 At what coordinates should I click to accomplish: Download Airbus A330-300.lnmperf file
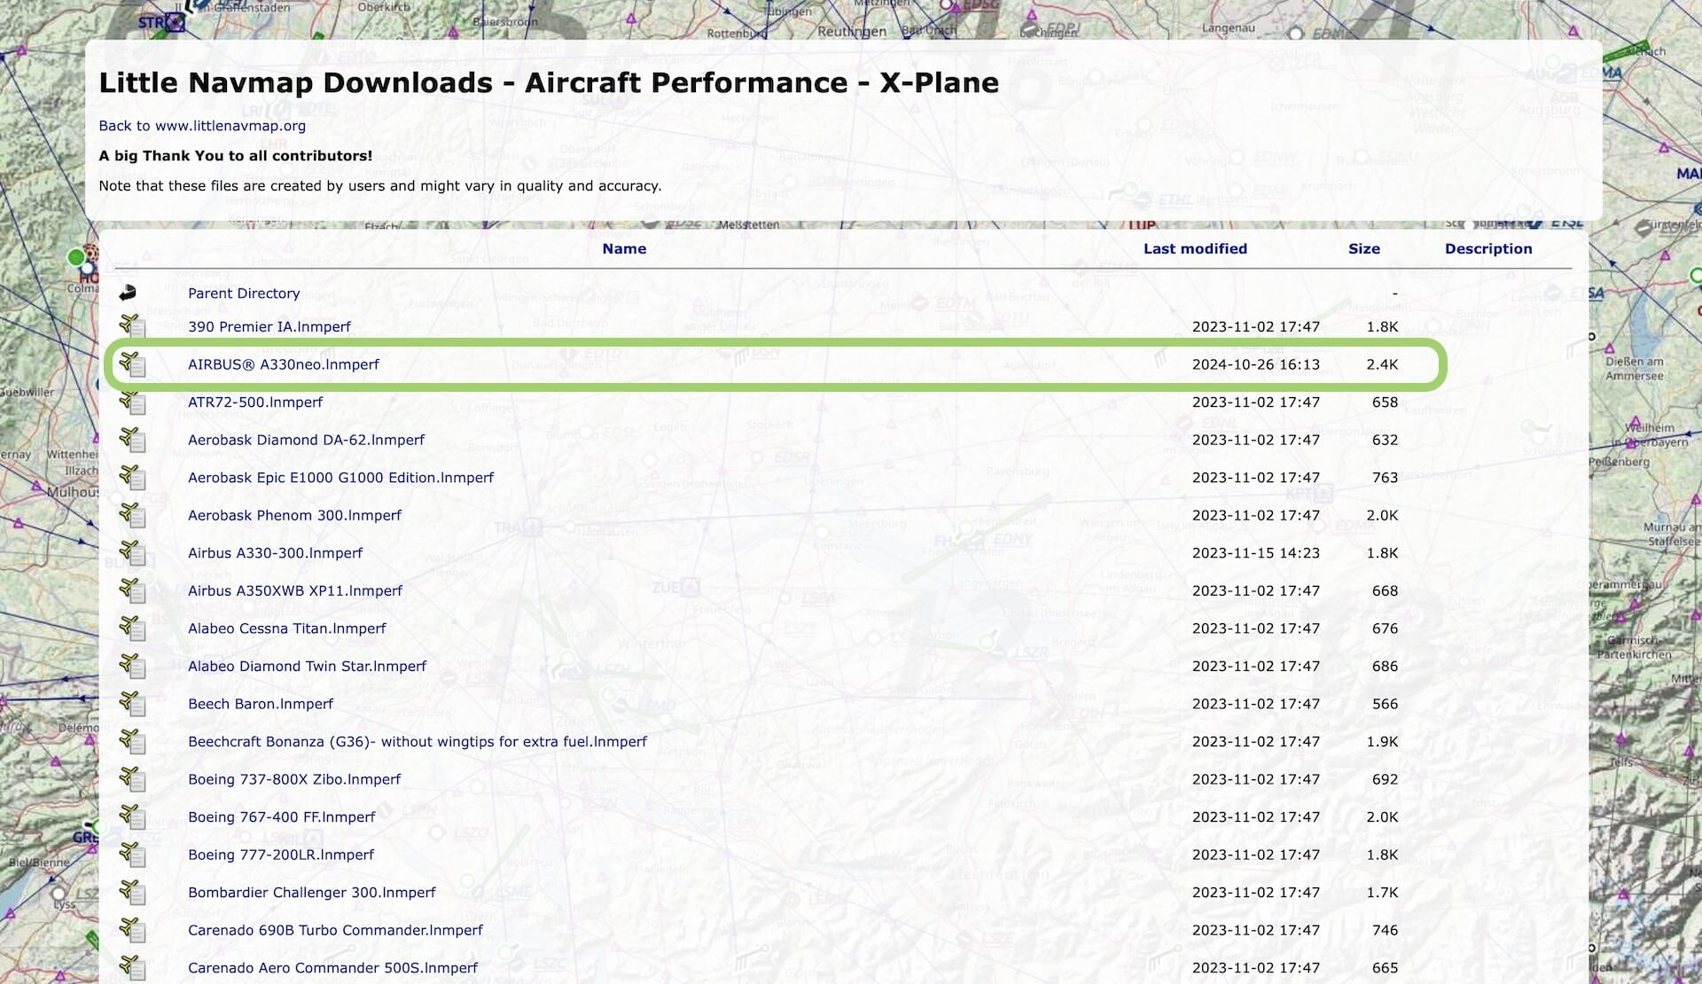[x=275, y=553]
